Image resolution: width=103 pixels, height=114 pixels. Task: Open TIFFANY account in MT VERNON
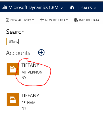click(x=30, y=65)
